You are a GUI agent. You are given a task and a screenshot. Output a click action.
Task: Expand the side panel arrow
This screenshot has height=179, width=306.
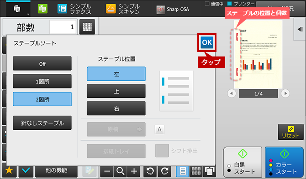tap(300, 30)
